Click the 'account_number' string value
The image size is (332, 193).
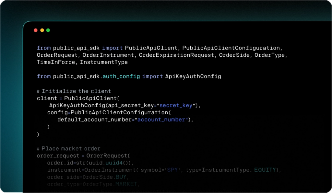pos(161,119)
